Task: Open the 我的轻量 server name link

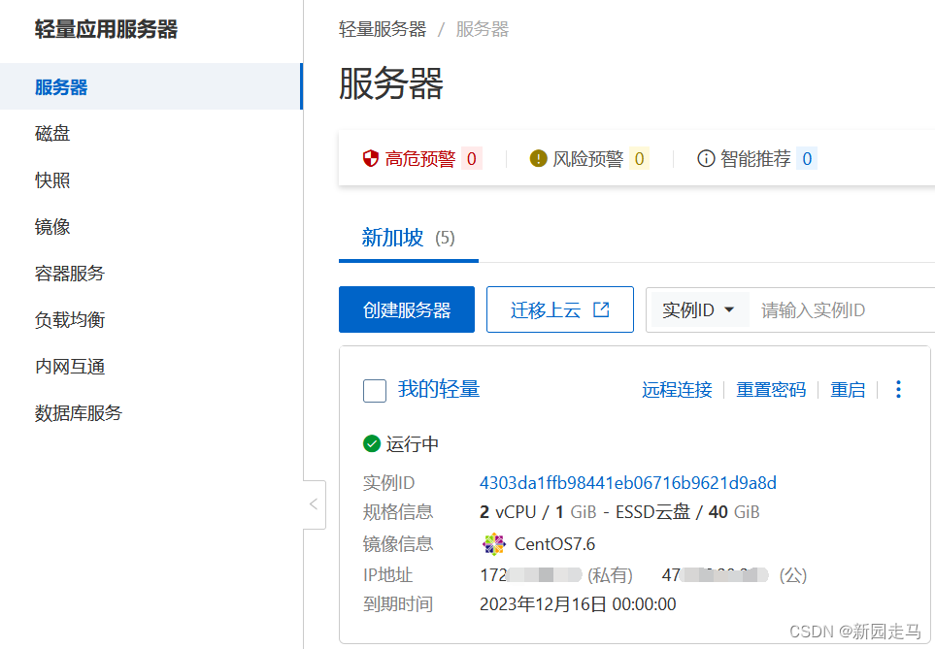Action: pyautogui.click(x=439, y=389)
